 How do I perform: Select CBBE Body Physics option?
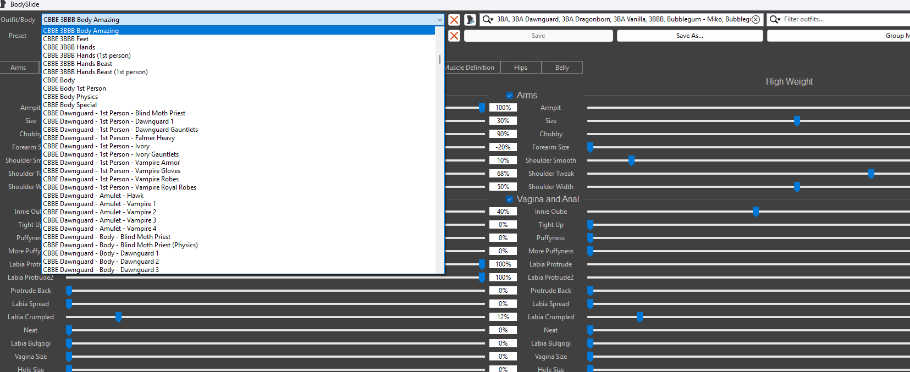tap(239, 97)
